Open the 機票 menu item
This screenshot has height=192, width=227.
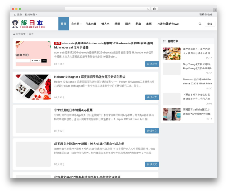(x=117, y=24)
